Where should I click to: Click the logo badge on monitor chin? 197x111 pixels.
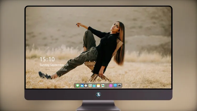(98, 95)
